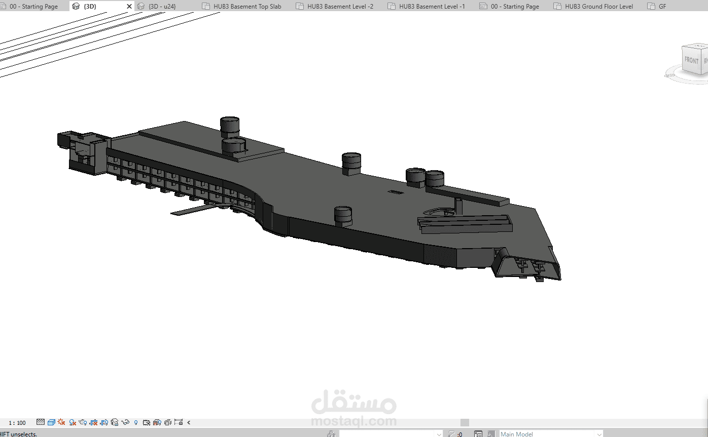Open the HUB3 Basement Level -2 tab

(x=334, y=7)
